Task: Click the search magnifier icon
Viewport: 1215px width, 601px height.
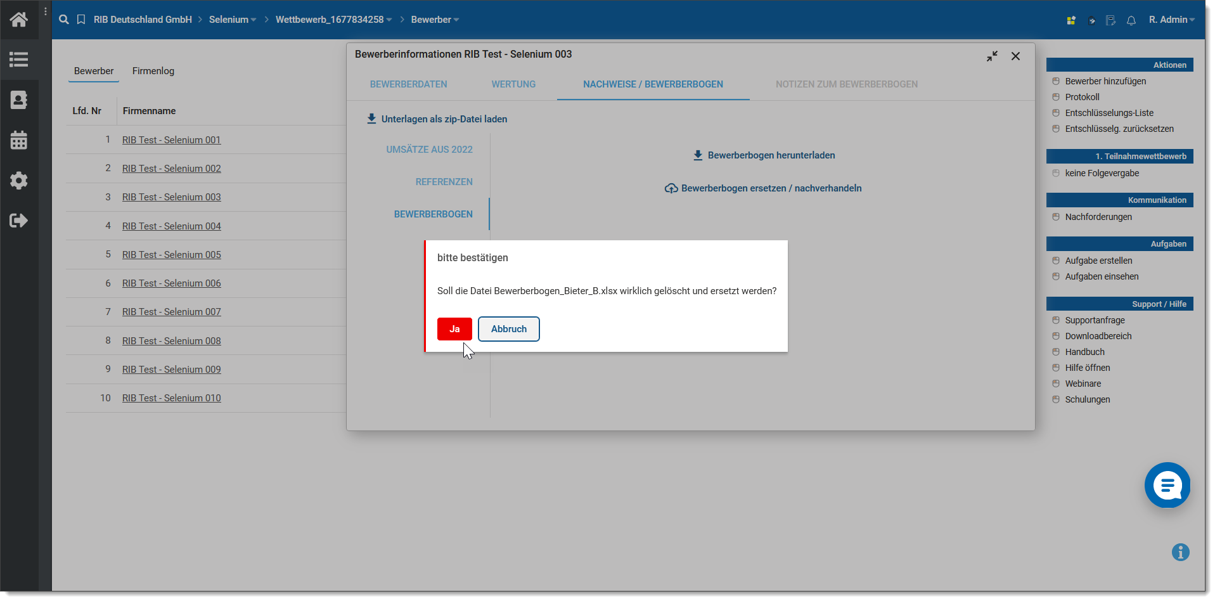Action: [64, 20]
